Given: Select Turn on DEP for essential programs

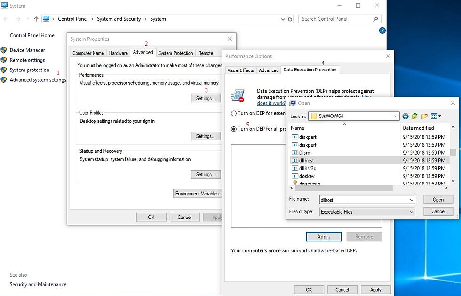Looking at the screenshot, I should click(x=234, y=113).
